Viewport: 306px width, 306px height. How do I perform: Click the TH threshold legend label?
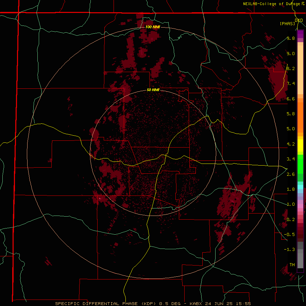coord(292,265)
